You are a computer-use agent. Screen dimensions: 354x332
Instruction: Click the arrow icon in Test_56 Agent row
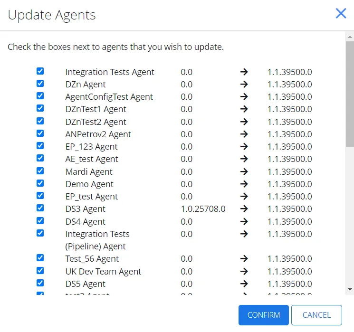pyautogui.click(x=244, y=258)
